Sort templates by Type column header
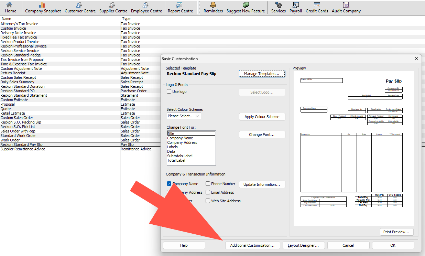Screen dimensions: 425x256 pos(272,19)
